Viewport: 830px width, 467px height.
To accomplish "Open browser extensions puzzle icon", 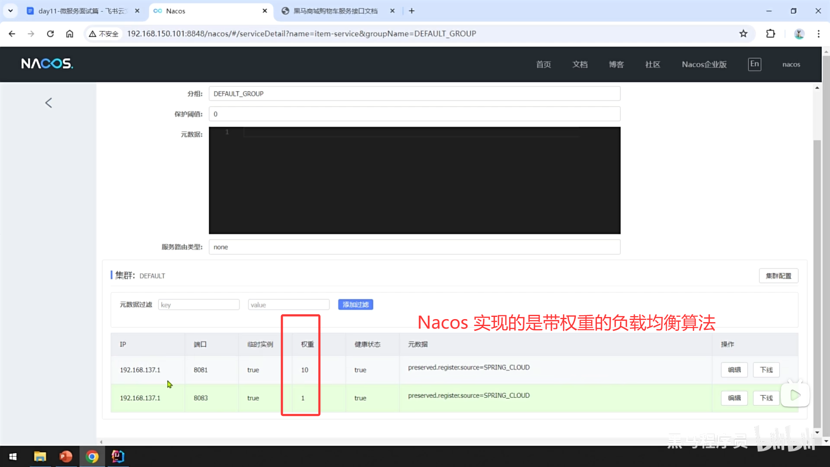I will [x=770, y=34].
